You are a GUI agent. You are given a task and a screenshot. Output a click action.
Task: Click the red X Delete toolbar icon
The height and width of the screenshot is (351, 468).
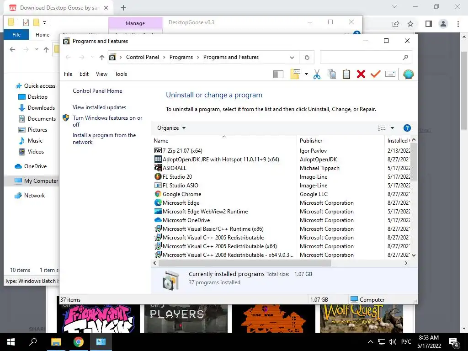point(361,74)
